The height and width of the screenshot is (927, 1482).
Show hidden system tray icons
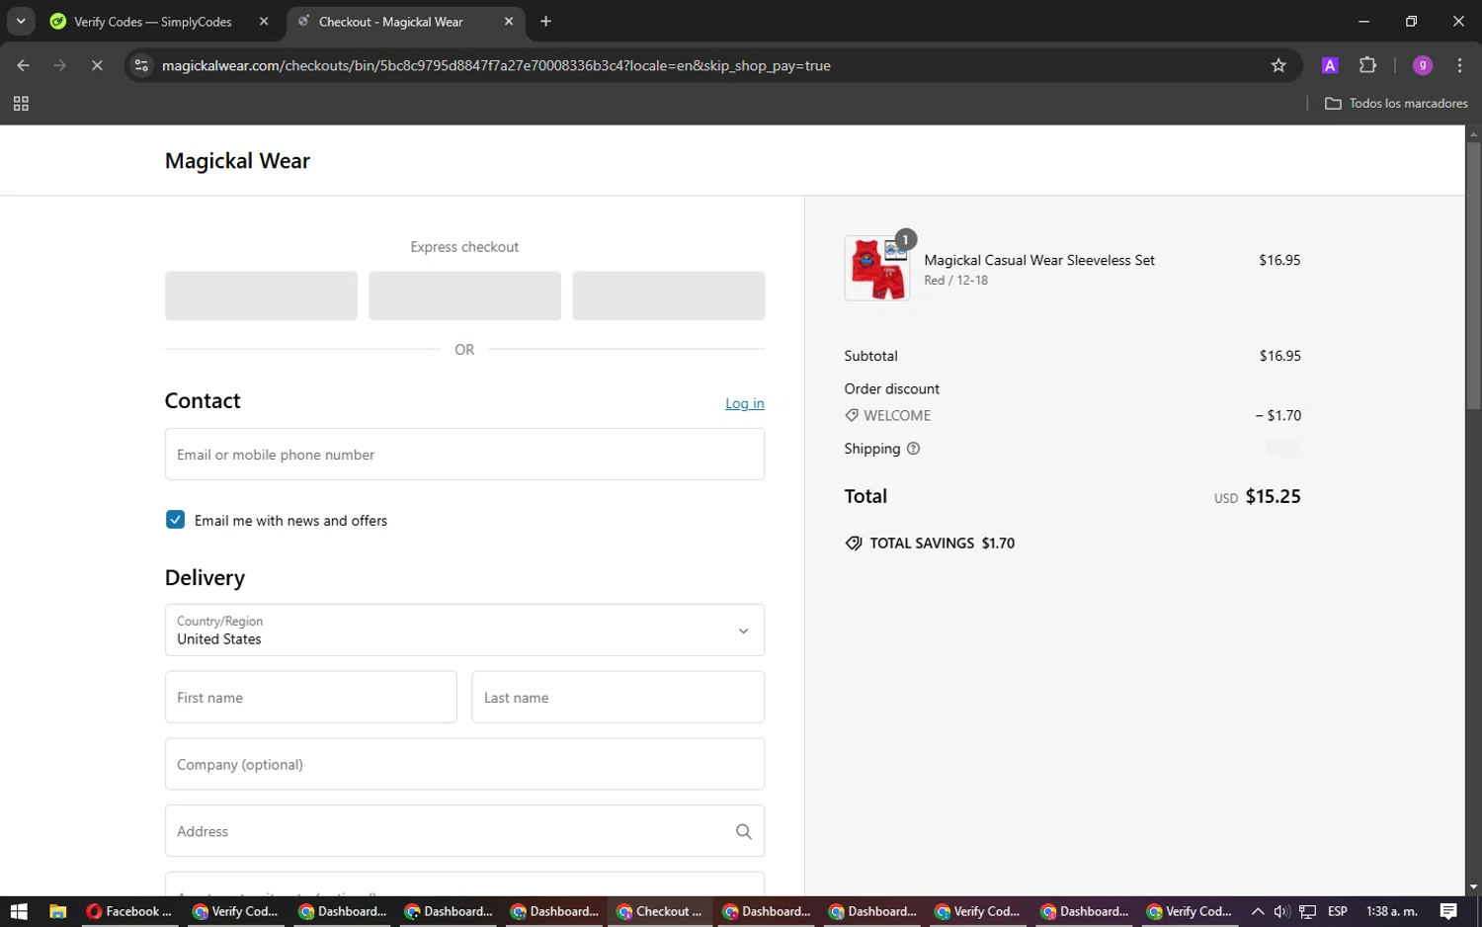click(1258, 911)
